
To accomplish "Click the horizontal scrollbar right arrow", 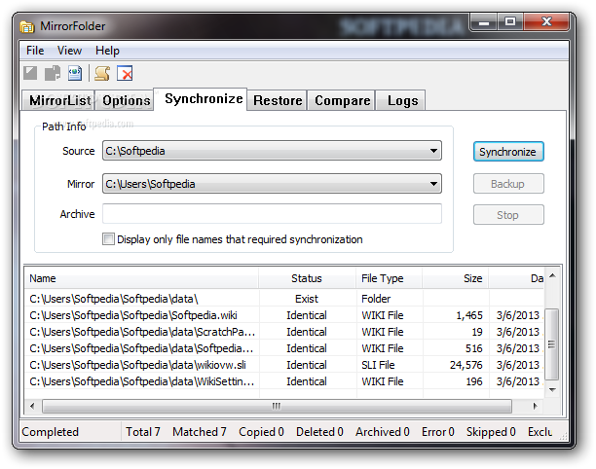I will [x=536, y=406].
